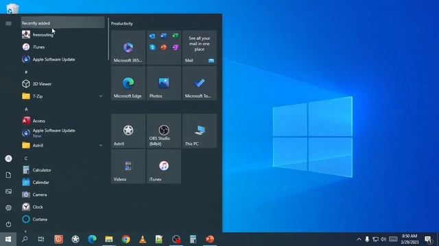Open Clock app

(x=63, y=206)
